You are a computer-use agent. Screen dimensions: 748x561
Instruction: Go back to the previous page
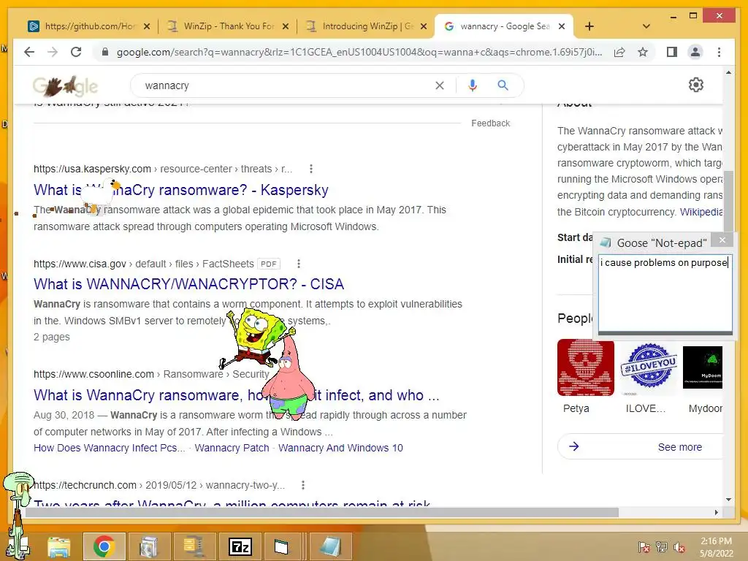click(x=29, y=52)
